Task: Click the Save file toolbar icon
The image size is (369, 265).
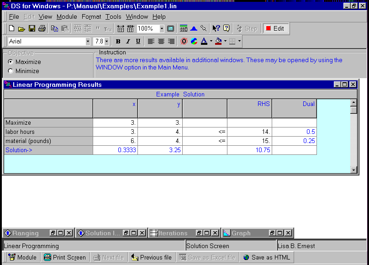Action: pyautogui.click(x=32, y=28)
